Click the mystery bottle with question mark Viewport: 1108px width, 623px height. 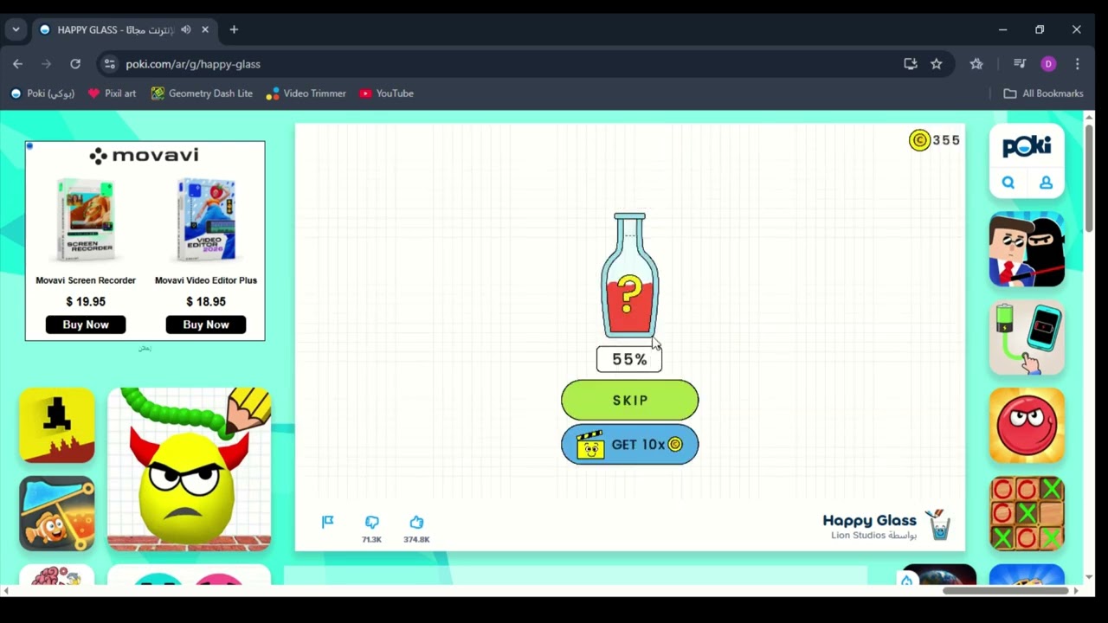[x=629, y=275]
